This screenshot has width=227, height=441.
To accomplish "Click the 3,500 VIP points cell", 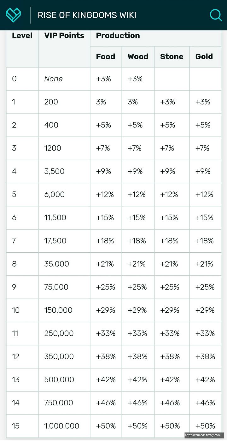I will [x=64, y=171].
